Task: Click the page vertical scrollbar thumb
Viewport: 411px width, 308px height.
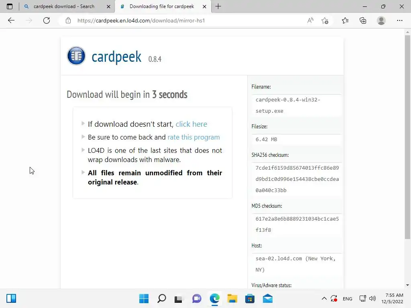Action: 407,137
